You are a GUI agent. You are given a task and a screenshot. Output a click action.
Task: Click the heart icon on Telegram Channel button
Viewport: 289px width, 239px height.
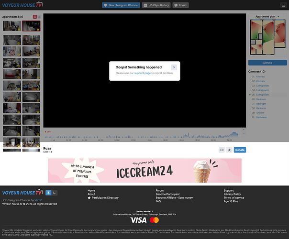[105, 5]
